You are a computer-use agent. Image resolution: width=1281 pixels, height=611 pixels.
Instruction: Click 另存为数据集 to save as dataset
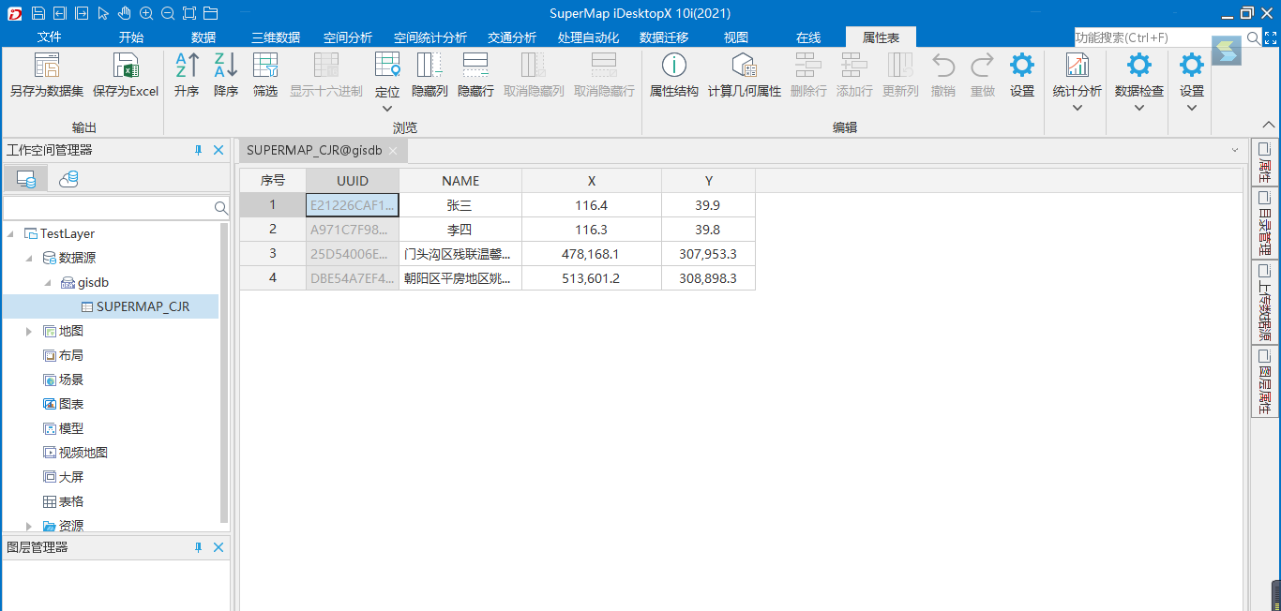(47, 75)
